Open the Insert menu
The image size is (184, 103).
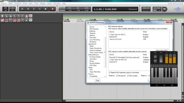pyautogui.click(x=25, y=3)
